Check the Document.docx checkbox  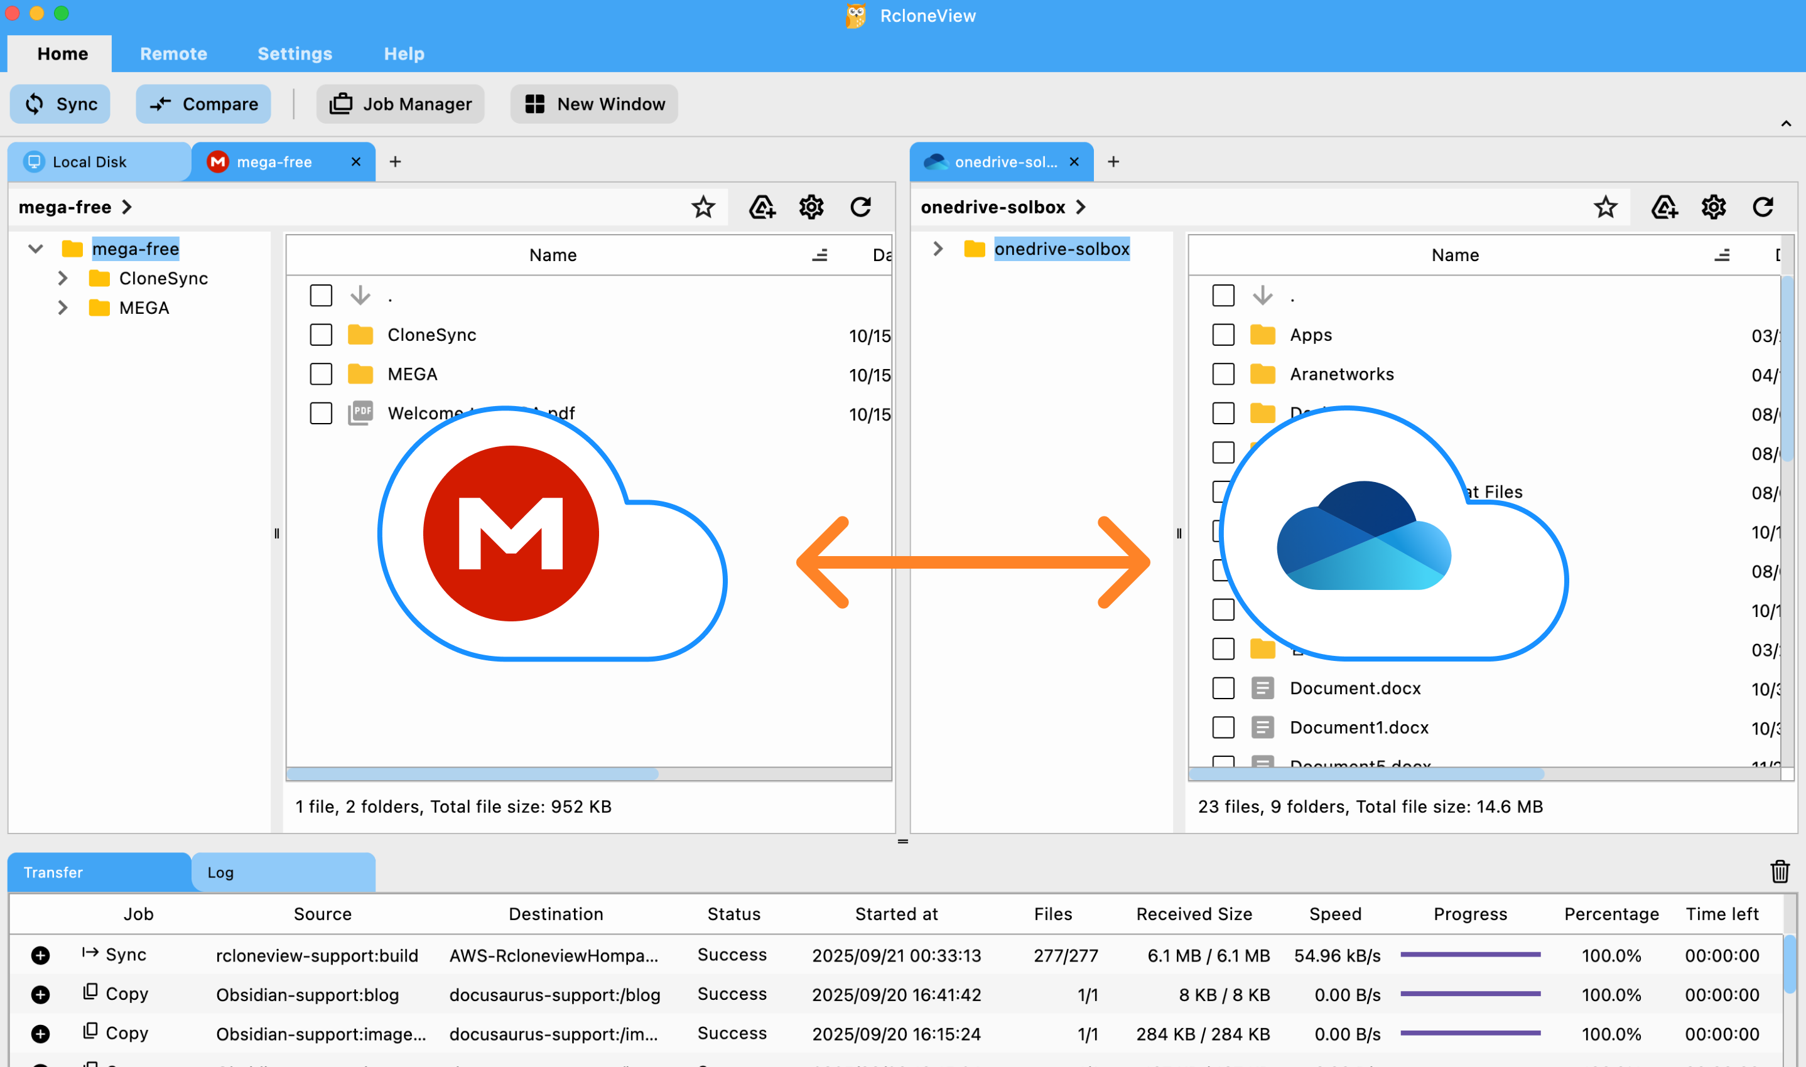(x=1223, y=688)
